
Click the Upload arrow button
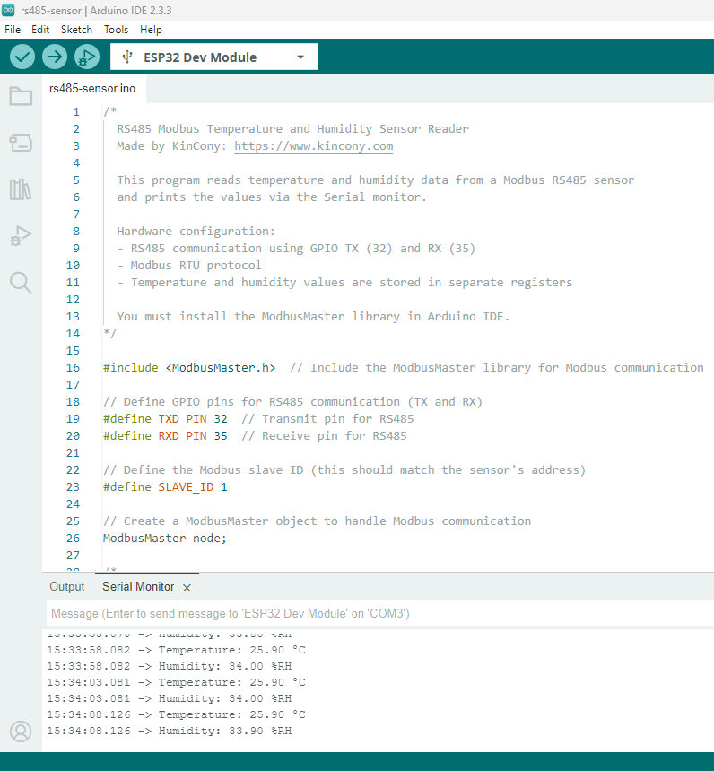coord(55,57)
